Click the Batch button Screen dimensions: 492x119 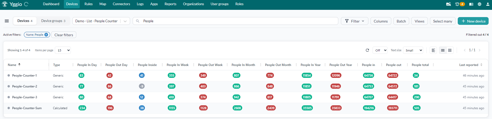click(x=401, y=21)
